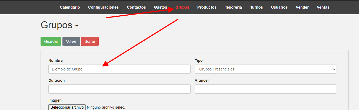Navigate to Gastos
Screen dimensions: 359x110
[161, 7]
